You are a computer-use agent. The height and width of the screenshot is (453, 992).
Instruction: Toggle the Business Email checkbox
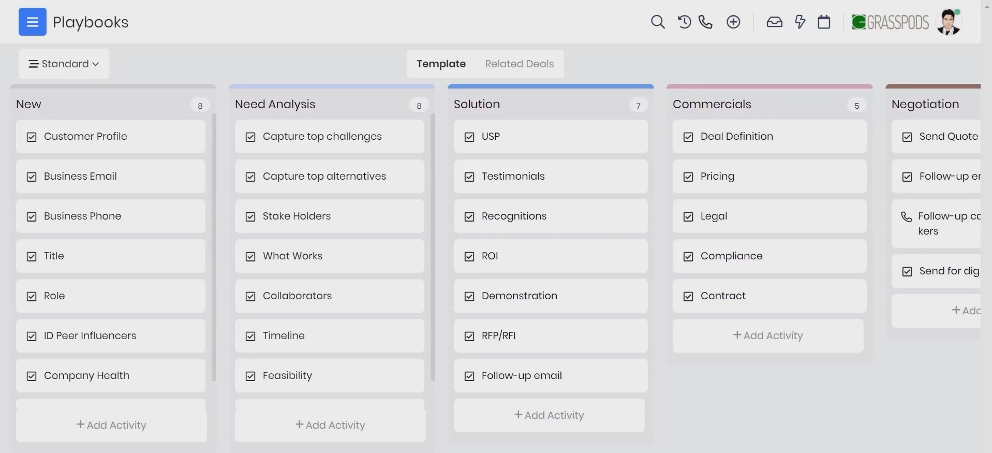tap(32, 177)
